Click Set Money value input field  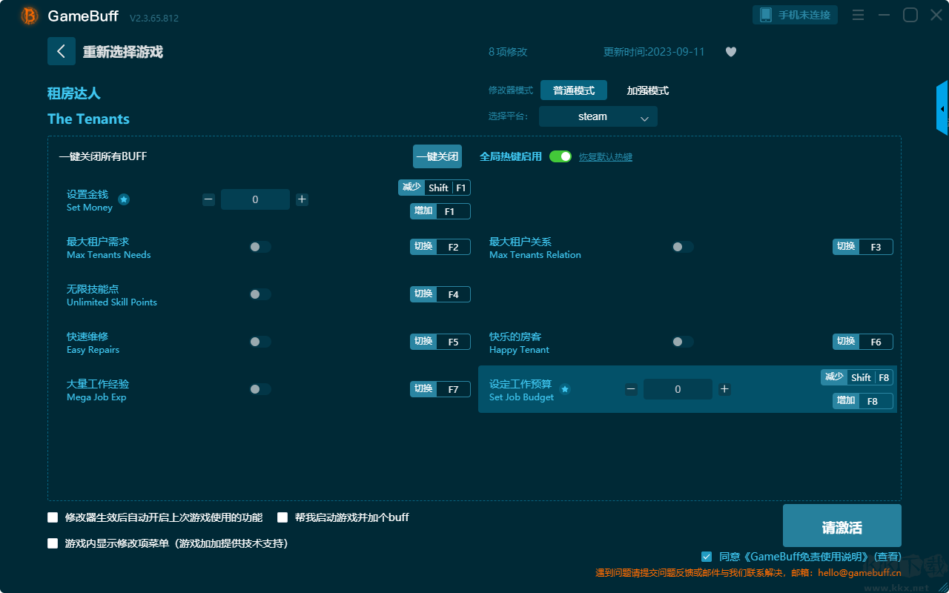pos(255,199)
